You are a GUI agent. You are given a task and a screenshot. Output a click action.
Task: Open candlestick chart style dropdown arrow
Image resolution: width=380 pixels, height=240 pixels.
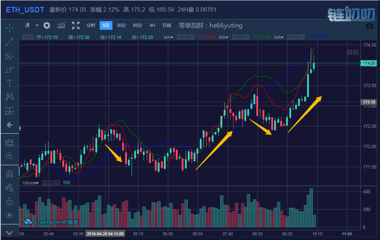(37, 25)
